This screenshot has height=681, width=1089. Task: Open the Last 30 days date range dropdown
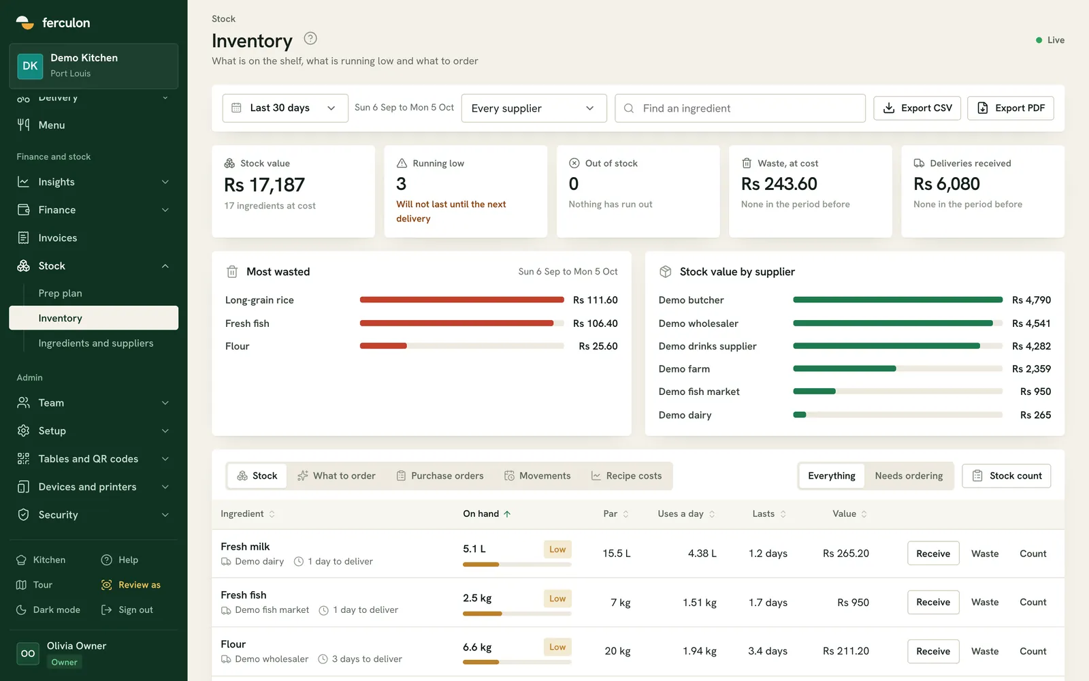285,108
